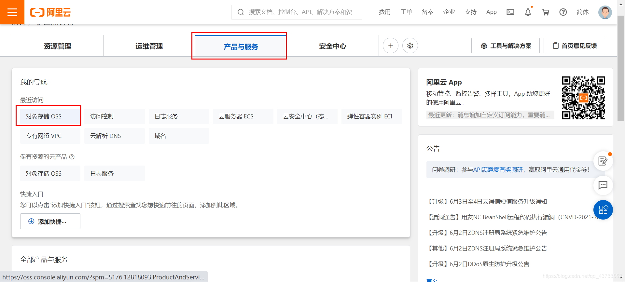Click the 最近更新 message line
This screenshot has width=625, height=282.
[x=490, y=115]
